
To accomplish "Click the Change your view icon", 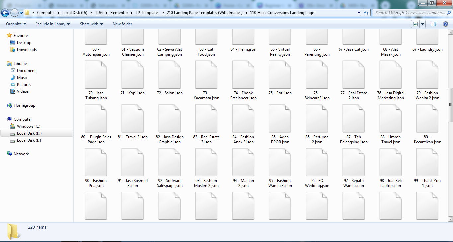I will coord(415,24).
